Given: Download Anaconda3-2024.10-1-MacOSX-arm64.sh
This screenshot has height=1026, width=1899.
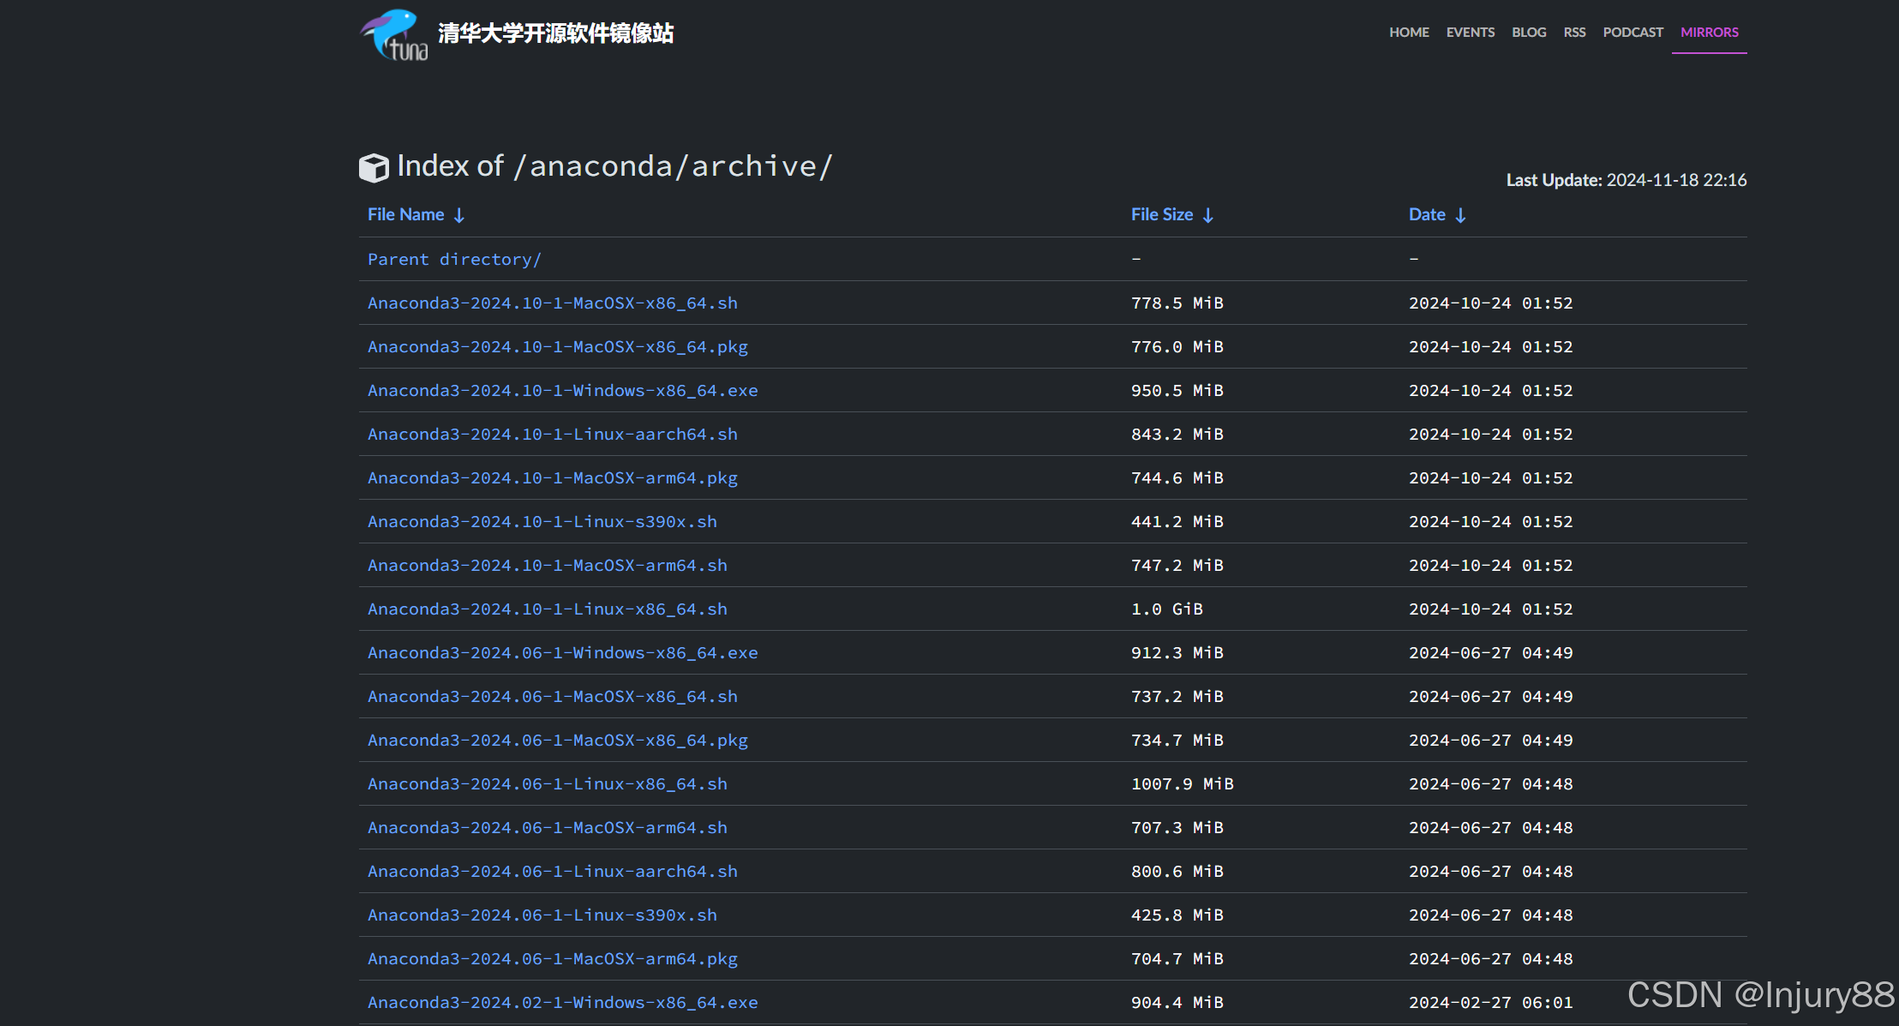Looking at the screenshot, I should click(x=548, y=566).
